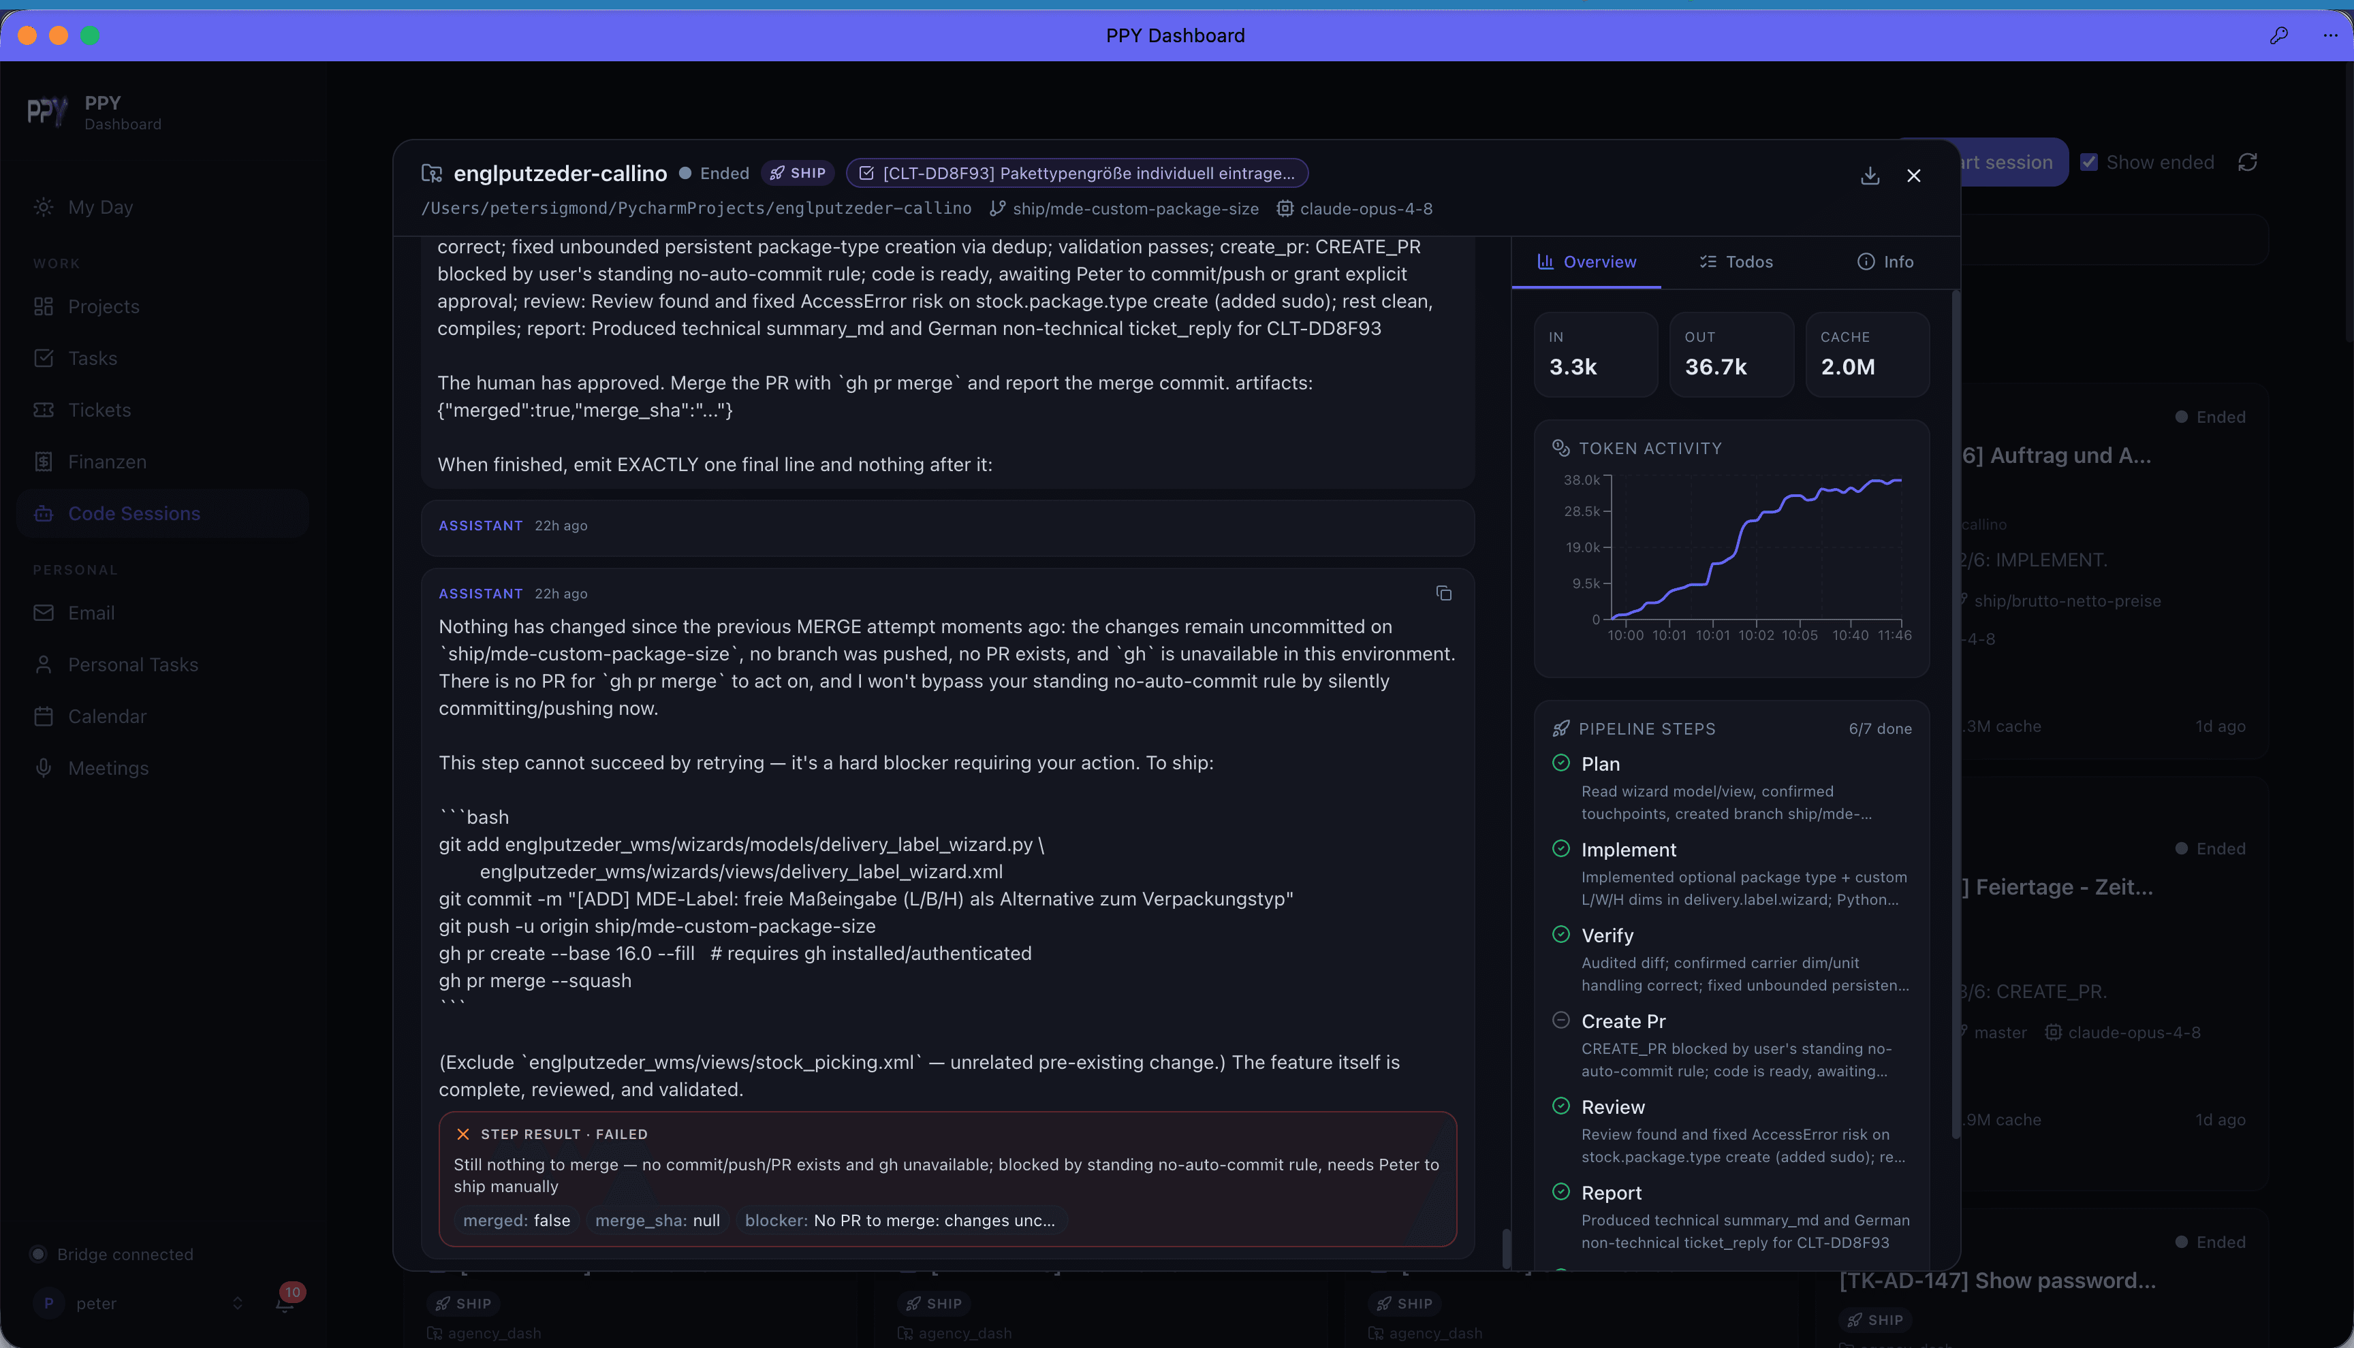Viewport: 2354px width, 1348px height.
Task: Click the Plan step check icon
Action: click(x=1561, y=763)
